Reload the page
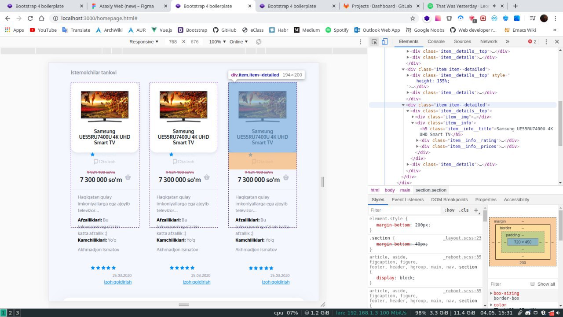 (x=30, y=18)
